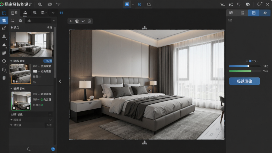
Task: Open the left panel tab with dropdown arrow
Action: [x=44, y=13]
